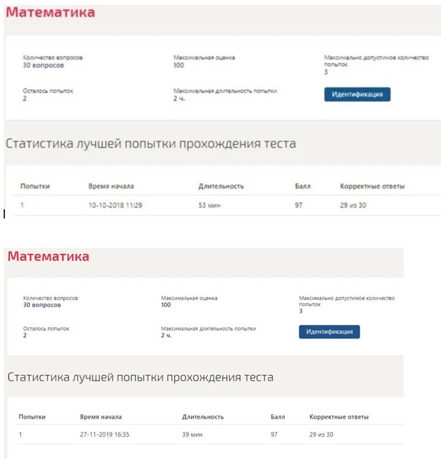
Task: Click the bottom Математика heading
Action: pyautogui.click(x=48, y=256)
